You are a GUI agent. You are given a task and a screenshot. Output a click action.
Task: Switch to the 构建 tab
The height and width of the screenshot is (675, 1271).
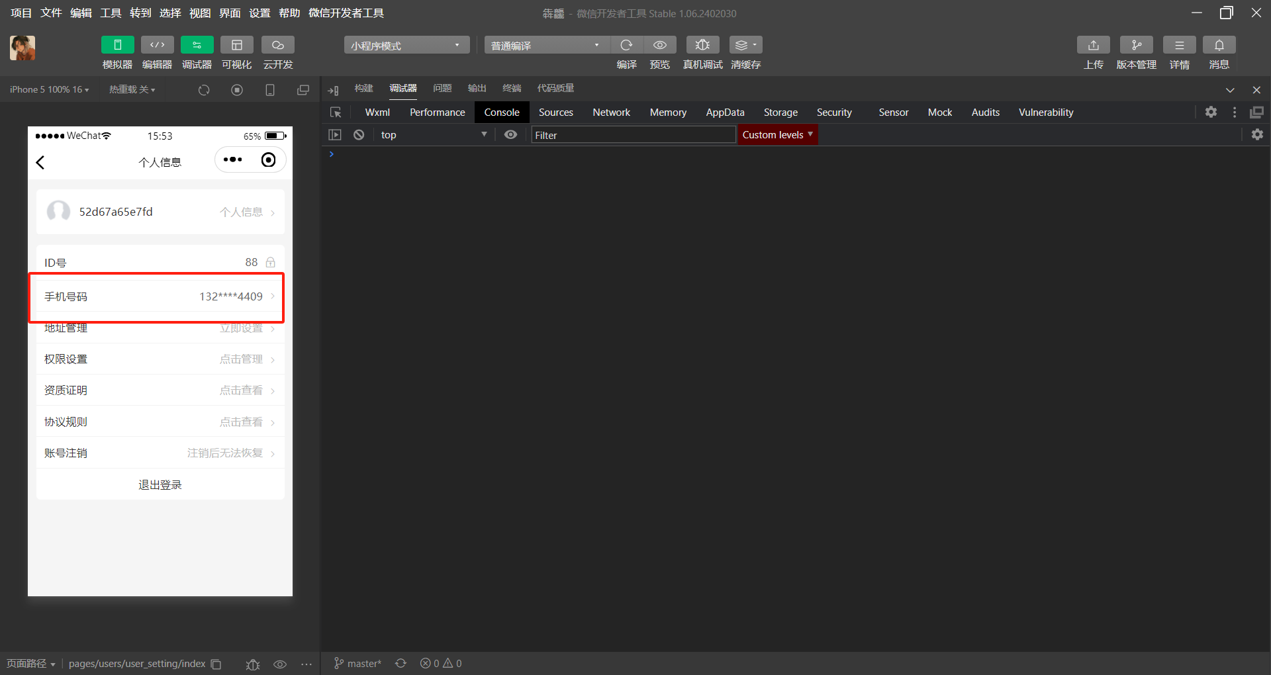click(x=363, y=88)
